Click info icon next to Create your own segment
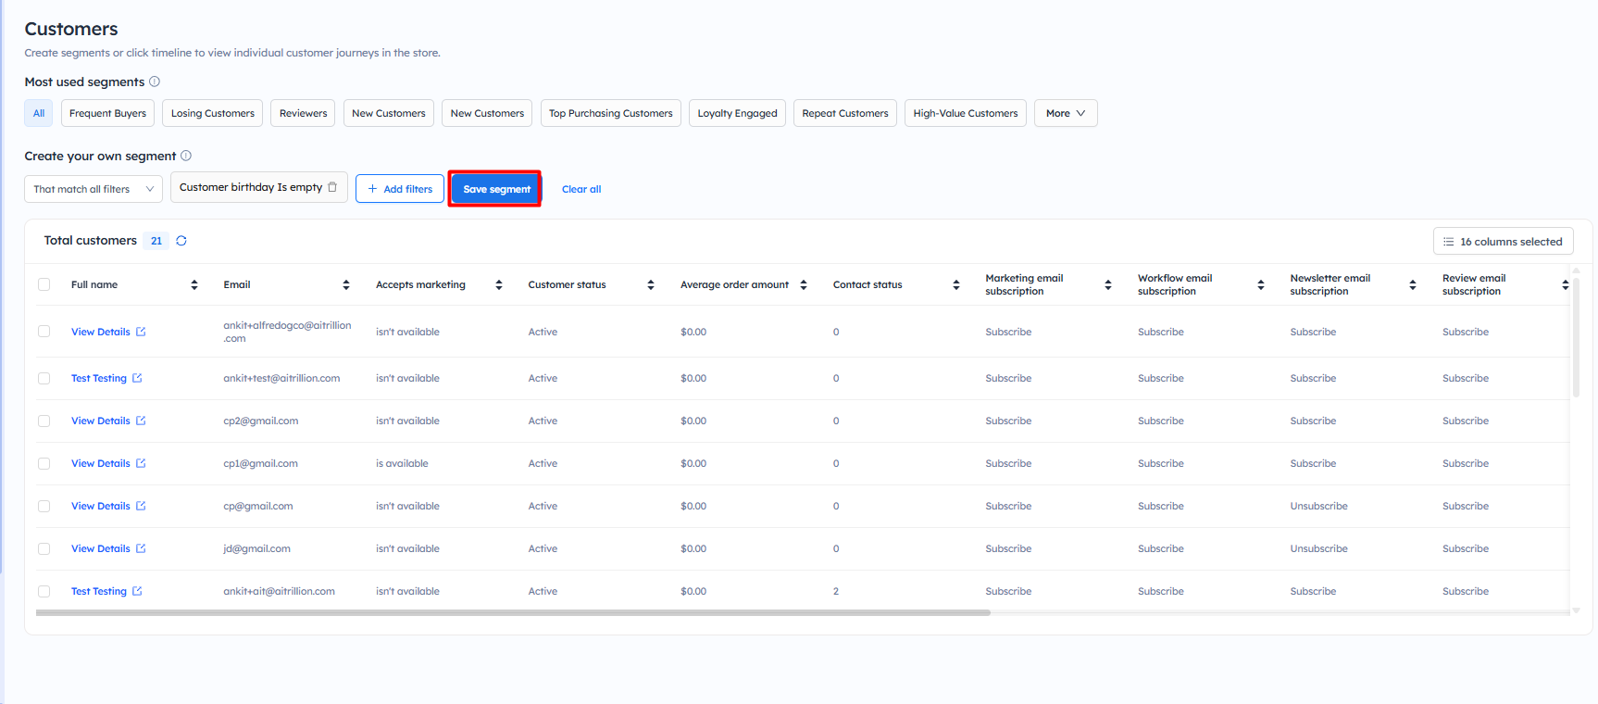 pyautogui.click(x=186, y=156)
